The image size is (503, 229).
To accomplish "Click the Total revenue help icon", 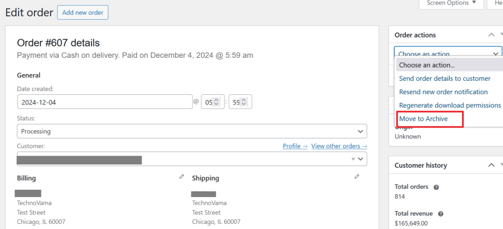I will [441, 214].
